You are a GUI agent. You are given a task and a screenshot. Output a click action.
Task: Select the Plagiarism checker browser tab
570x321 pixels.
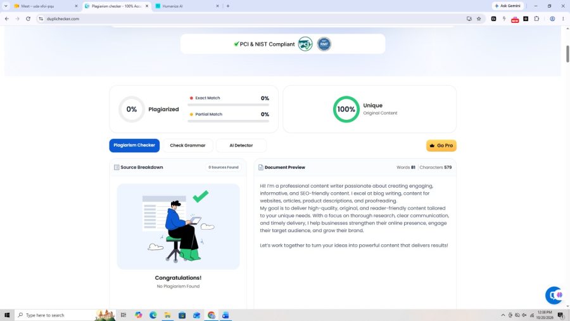point(117,6)
